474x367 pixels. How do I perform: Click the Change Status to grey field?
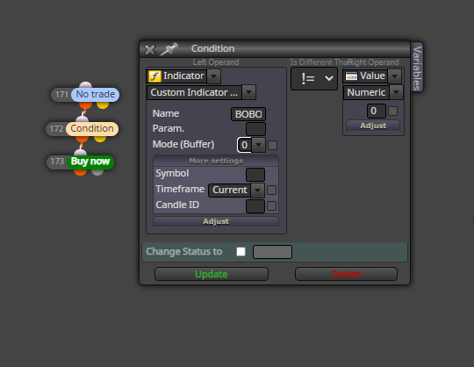(x=272, y=252)
